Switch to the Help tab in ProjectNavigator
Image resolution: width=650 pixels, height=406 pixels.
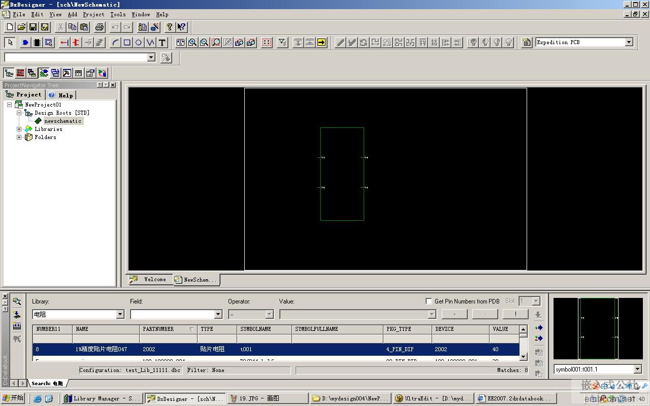(x=61, y=95)
